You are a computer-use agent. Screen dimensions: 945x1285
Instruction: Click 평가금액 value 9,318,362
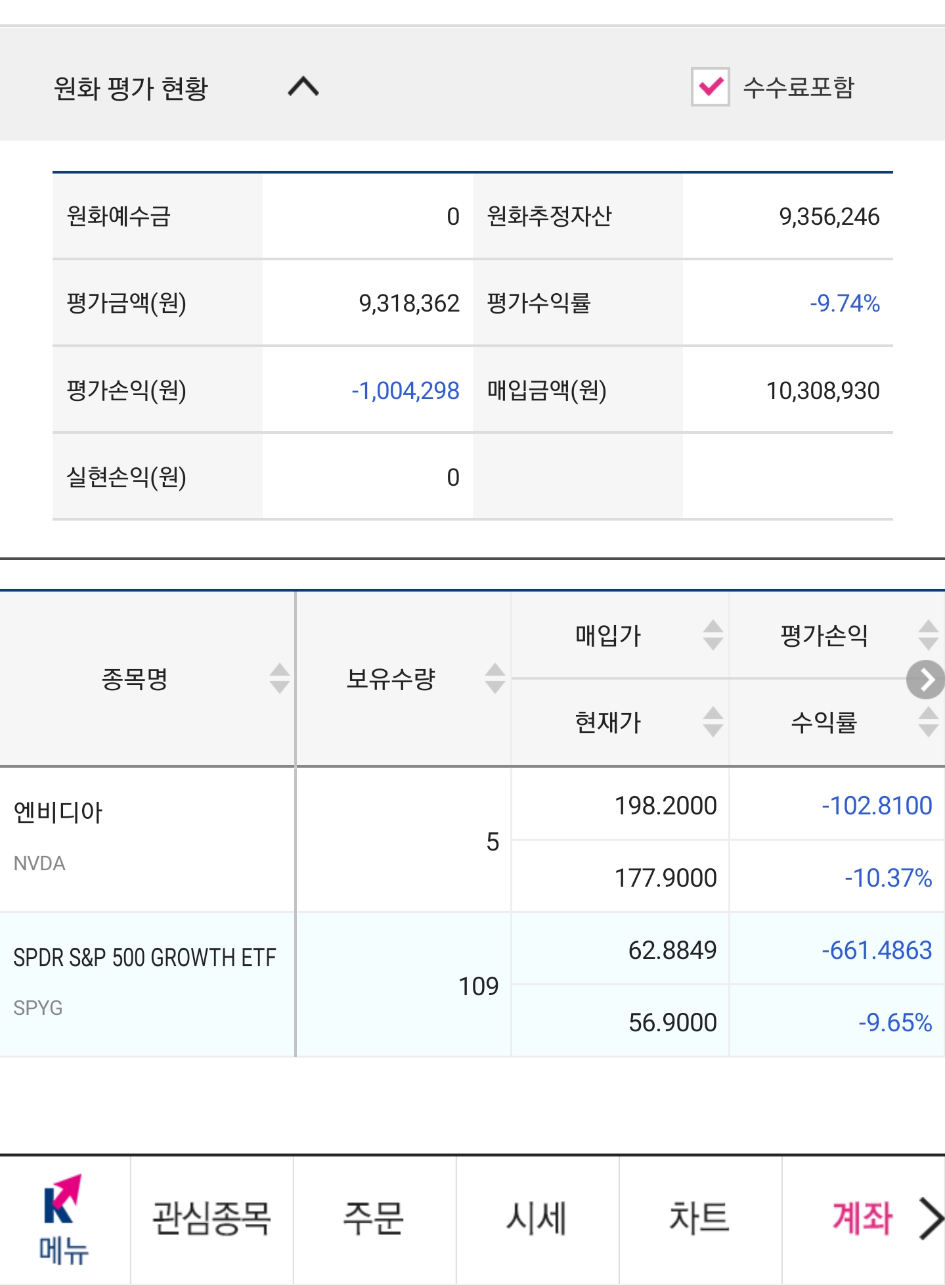(409, 304)
